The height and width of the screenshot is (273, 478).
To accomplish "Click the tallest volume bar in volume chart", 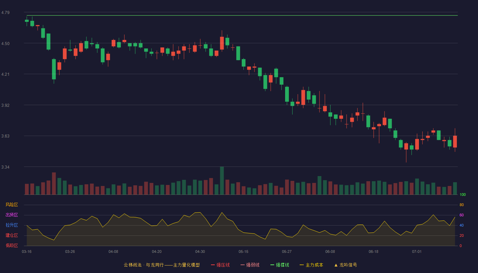I will point(222,181).
